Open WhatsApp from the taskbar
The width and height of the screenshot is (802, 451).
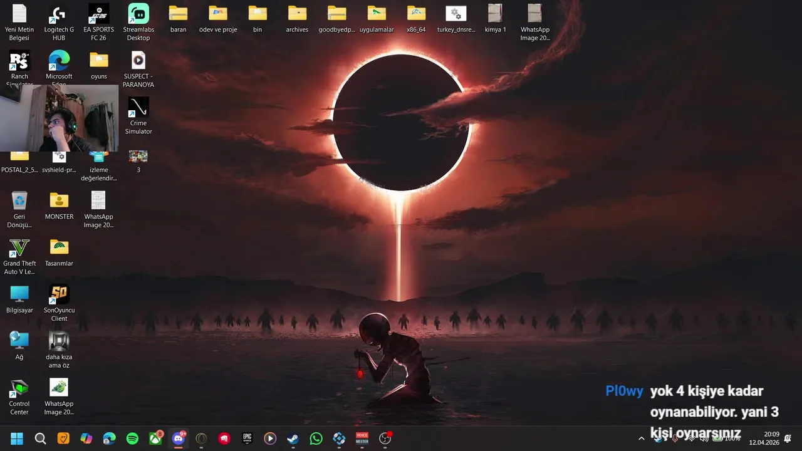316,438
